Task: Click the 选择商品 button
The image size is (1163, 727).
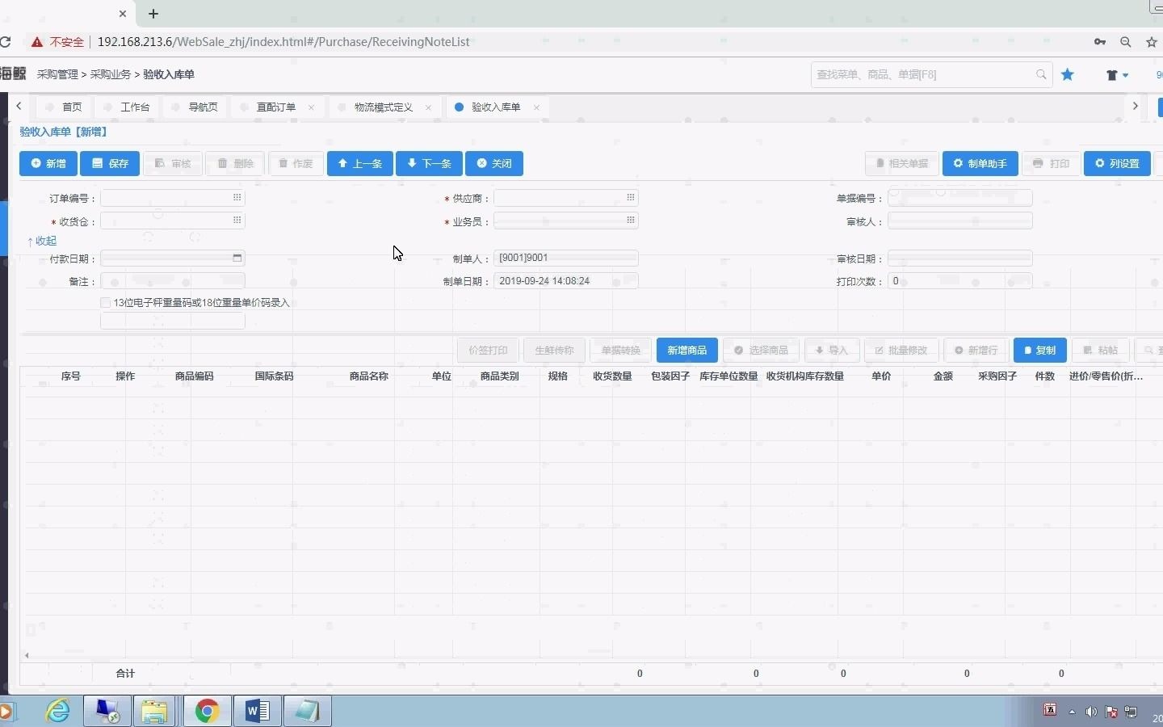Action: 761,350
